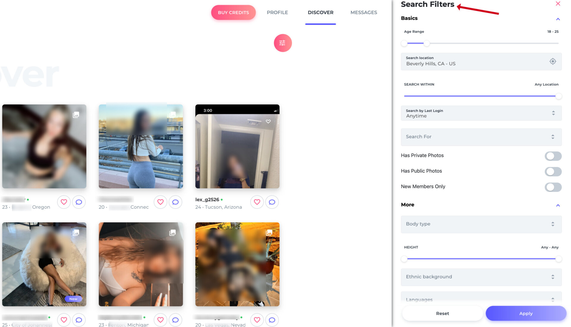Screen dimensions: 571x327
Task: Select the Discover tab
Action: [321, 12]
